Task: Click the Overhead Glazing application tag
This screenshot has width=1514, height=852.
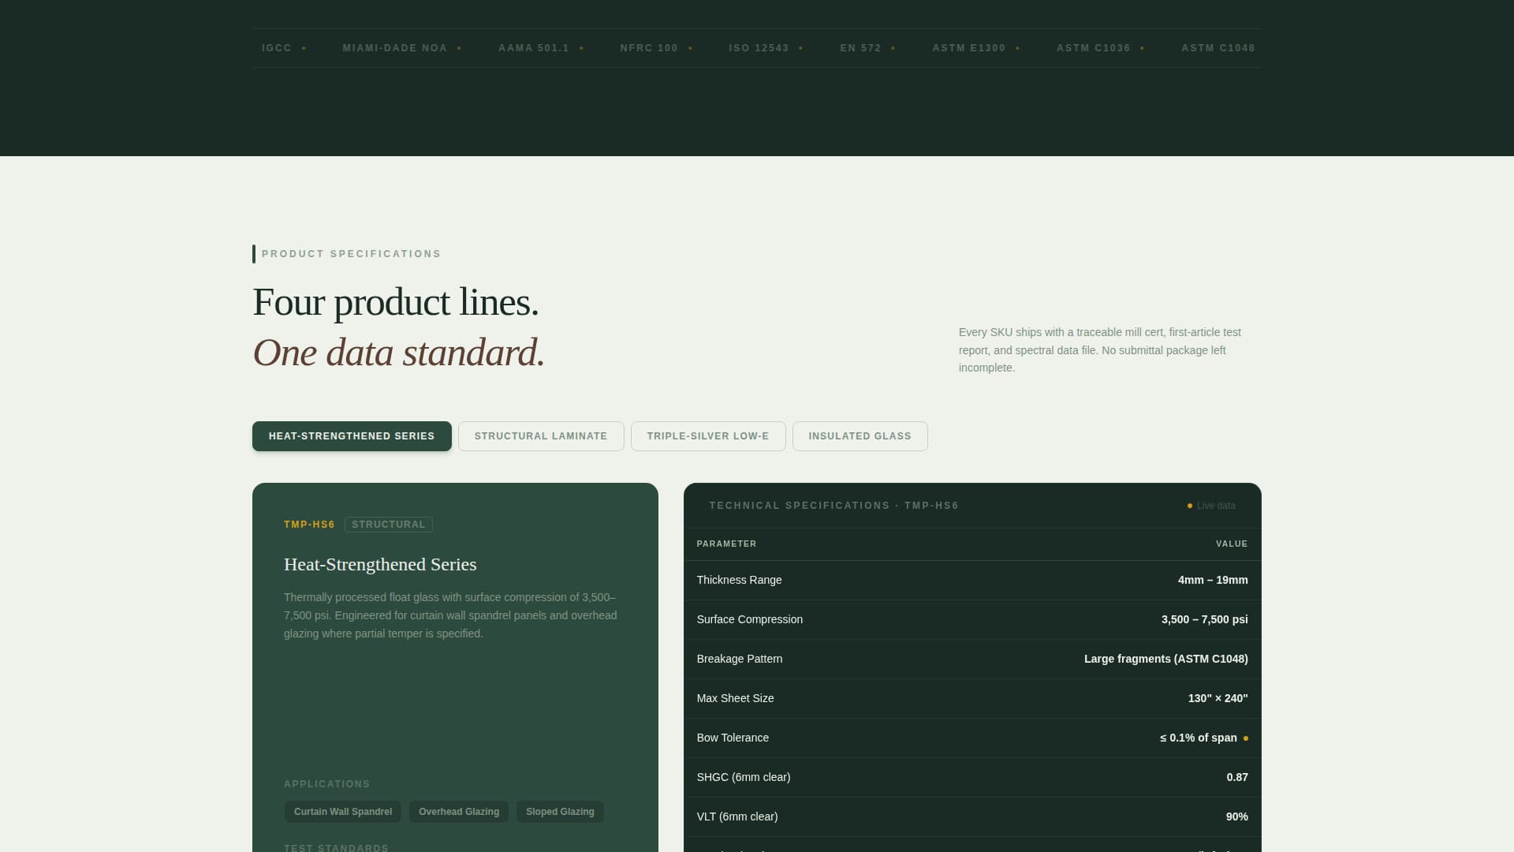Action: [458, 811]
